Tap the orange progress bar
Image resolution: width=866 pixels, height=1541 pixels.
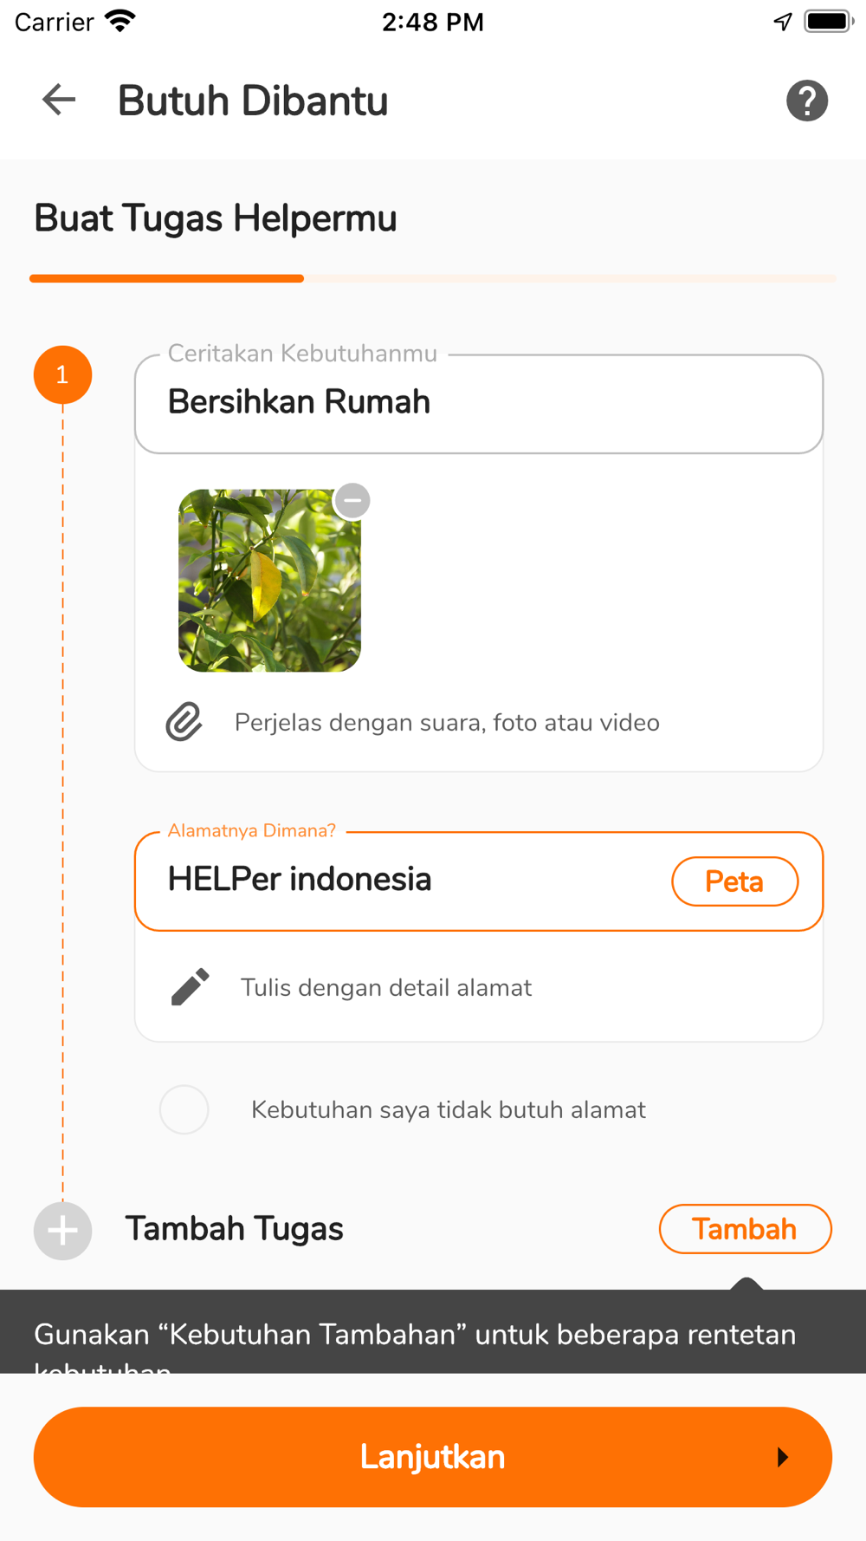(x=166, y=278)
